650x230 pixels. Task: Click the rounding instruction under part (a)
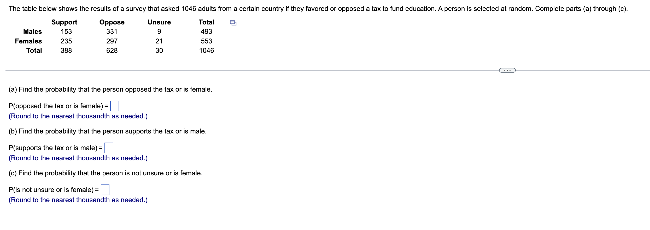tap(78, 116)
